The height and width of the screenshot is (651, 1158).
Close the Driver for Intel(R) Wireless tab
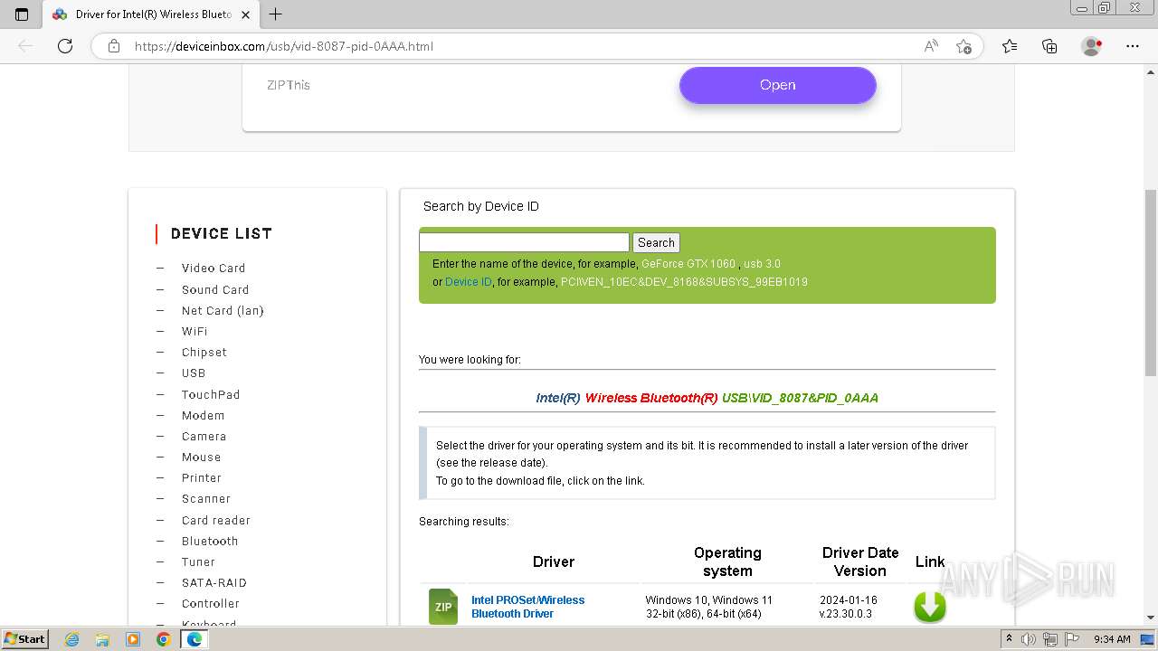245,14
